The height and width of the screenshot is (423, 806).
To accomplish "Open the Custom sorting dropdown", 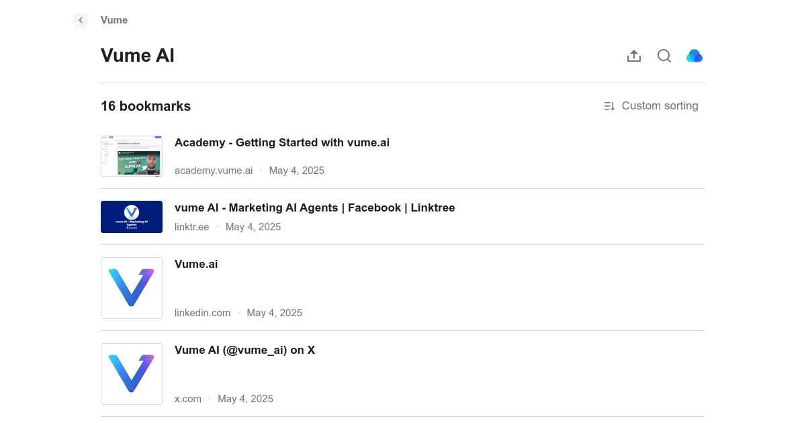I will 660,106.
